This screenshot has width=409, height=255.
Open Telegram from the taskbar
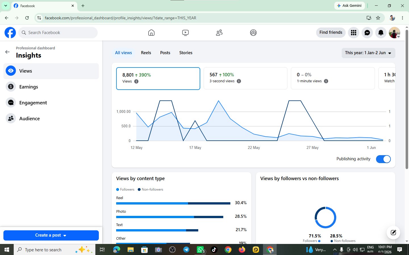pos(186,250)
